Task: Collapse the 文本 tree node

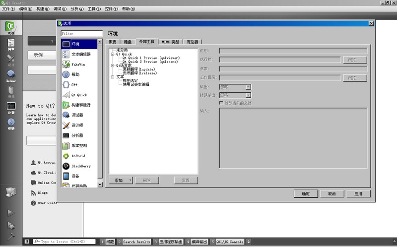Action: [113, 77]
